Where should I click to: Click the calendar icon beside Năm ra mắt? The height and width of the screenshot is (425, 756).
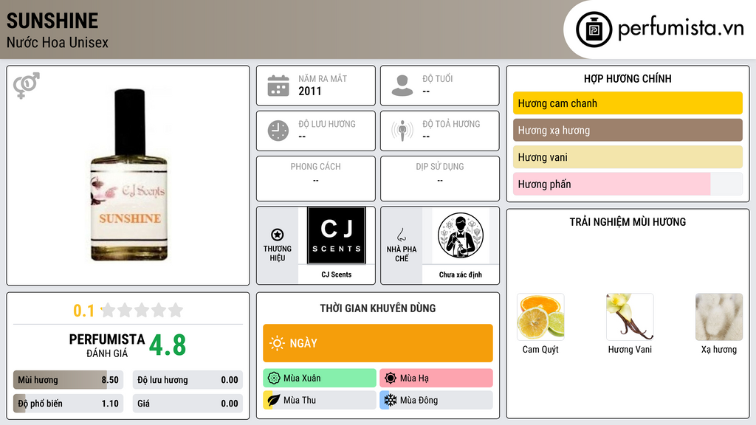pos(278,86)
